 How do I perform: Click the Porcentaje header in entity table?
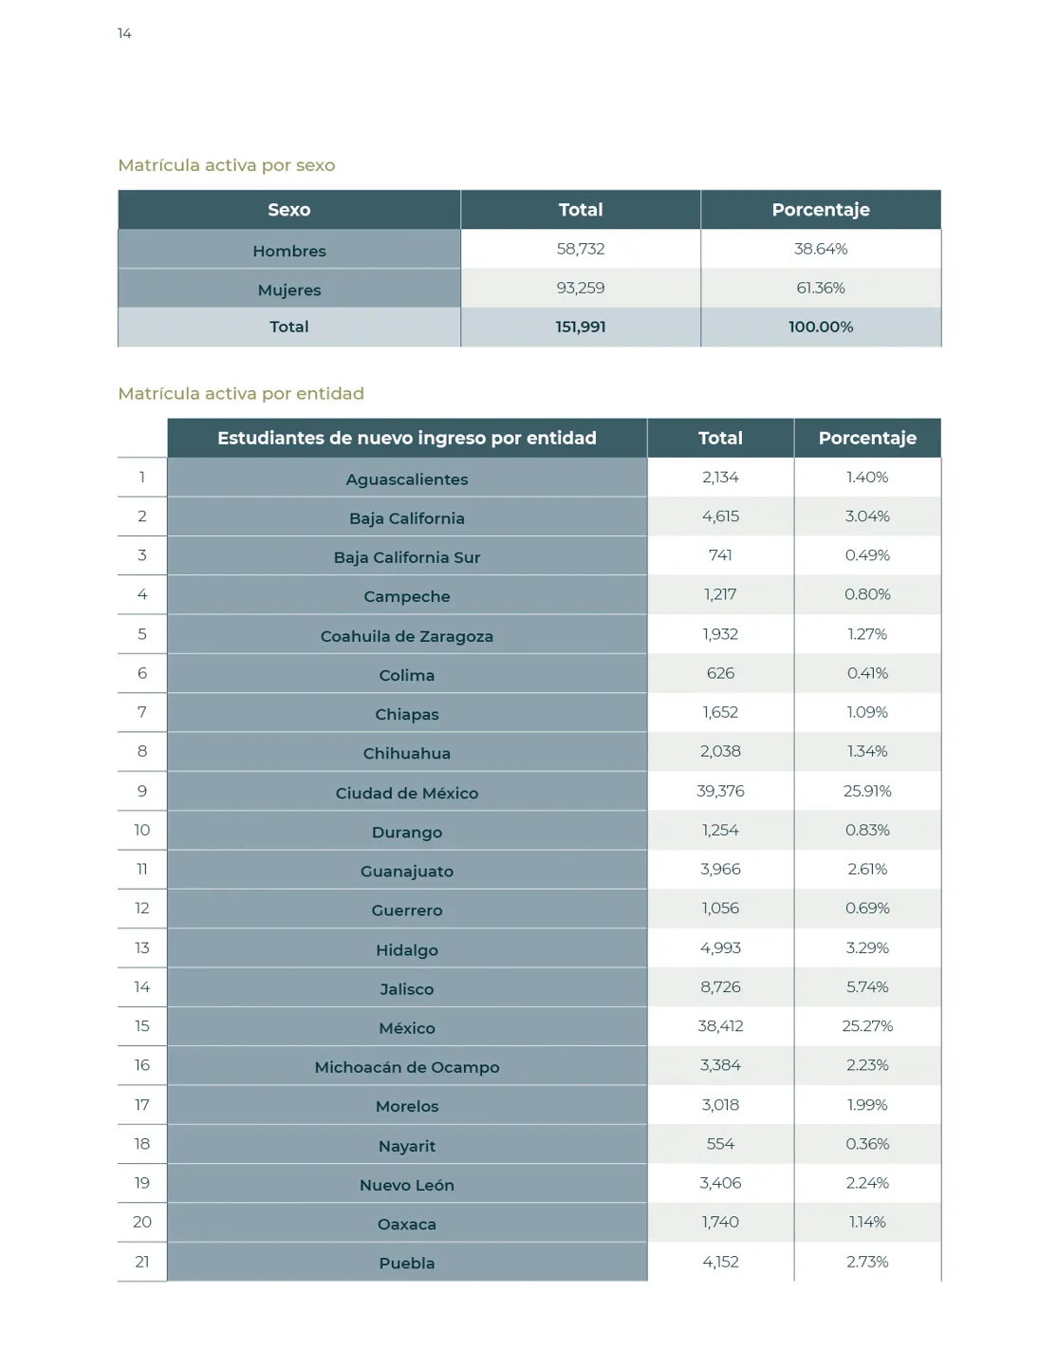[x=867, y=438]
